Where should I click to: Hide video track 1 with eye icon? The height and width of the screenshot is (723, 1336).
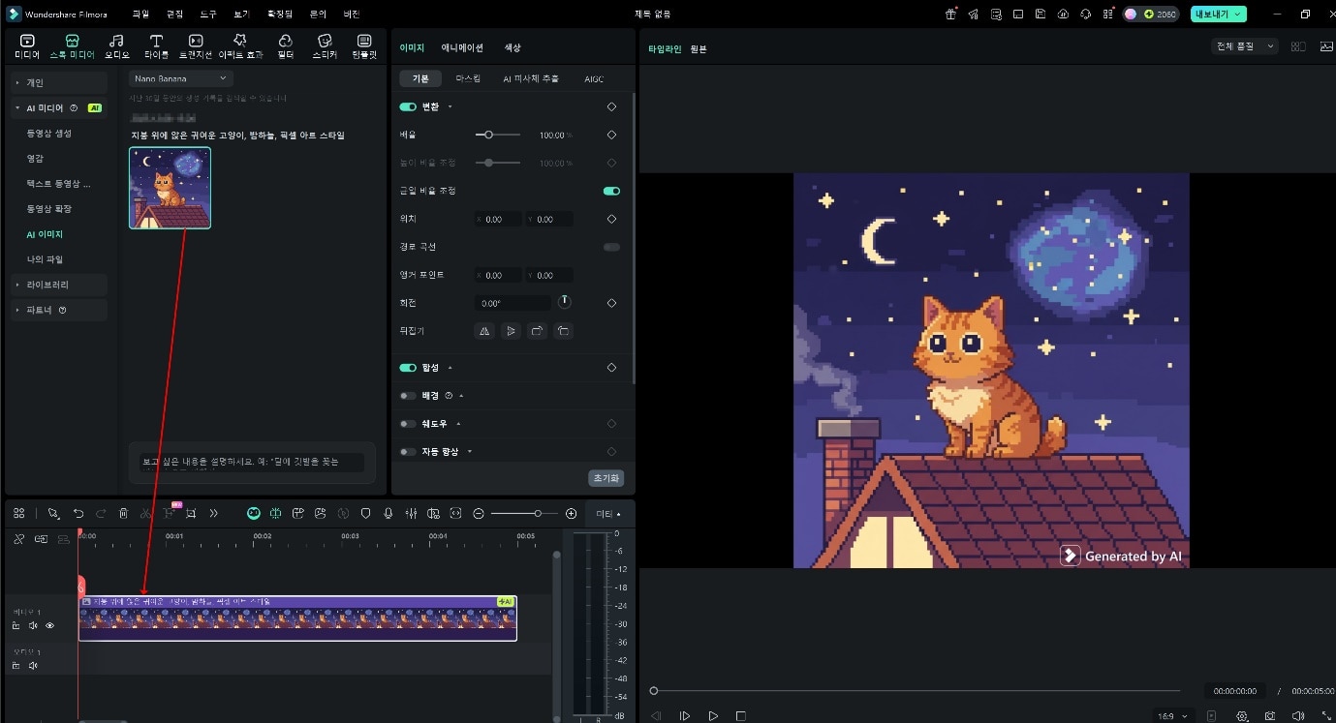click(x=49, y=625)
